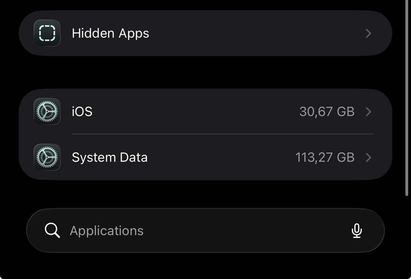411x279 pixels.
Task: Open System Data using its chevron
Action: click(368, 157)
